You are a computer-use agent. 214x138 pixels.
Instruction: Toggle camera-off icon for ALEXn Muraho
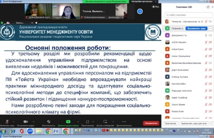point(210,42)
